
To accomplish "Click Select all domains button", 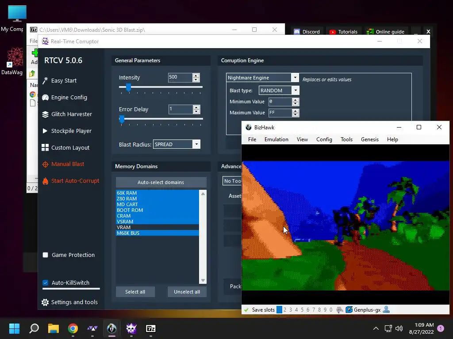I will [135, 292].
